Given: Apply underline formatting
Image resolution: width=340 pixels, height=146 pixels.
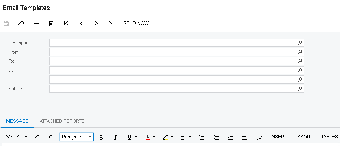Looking at the screenshot, I should click(130, 137).
